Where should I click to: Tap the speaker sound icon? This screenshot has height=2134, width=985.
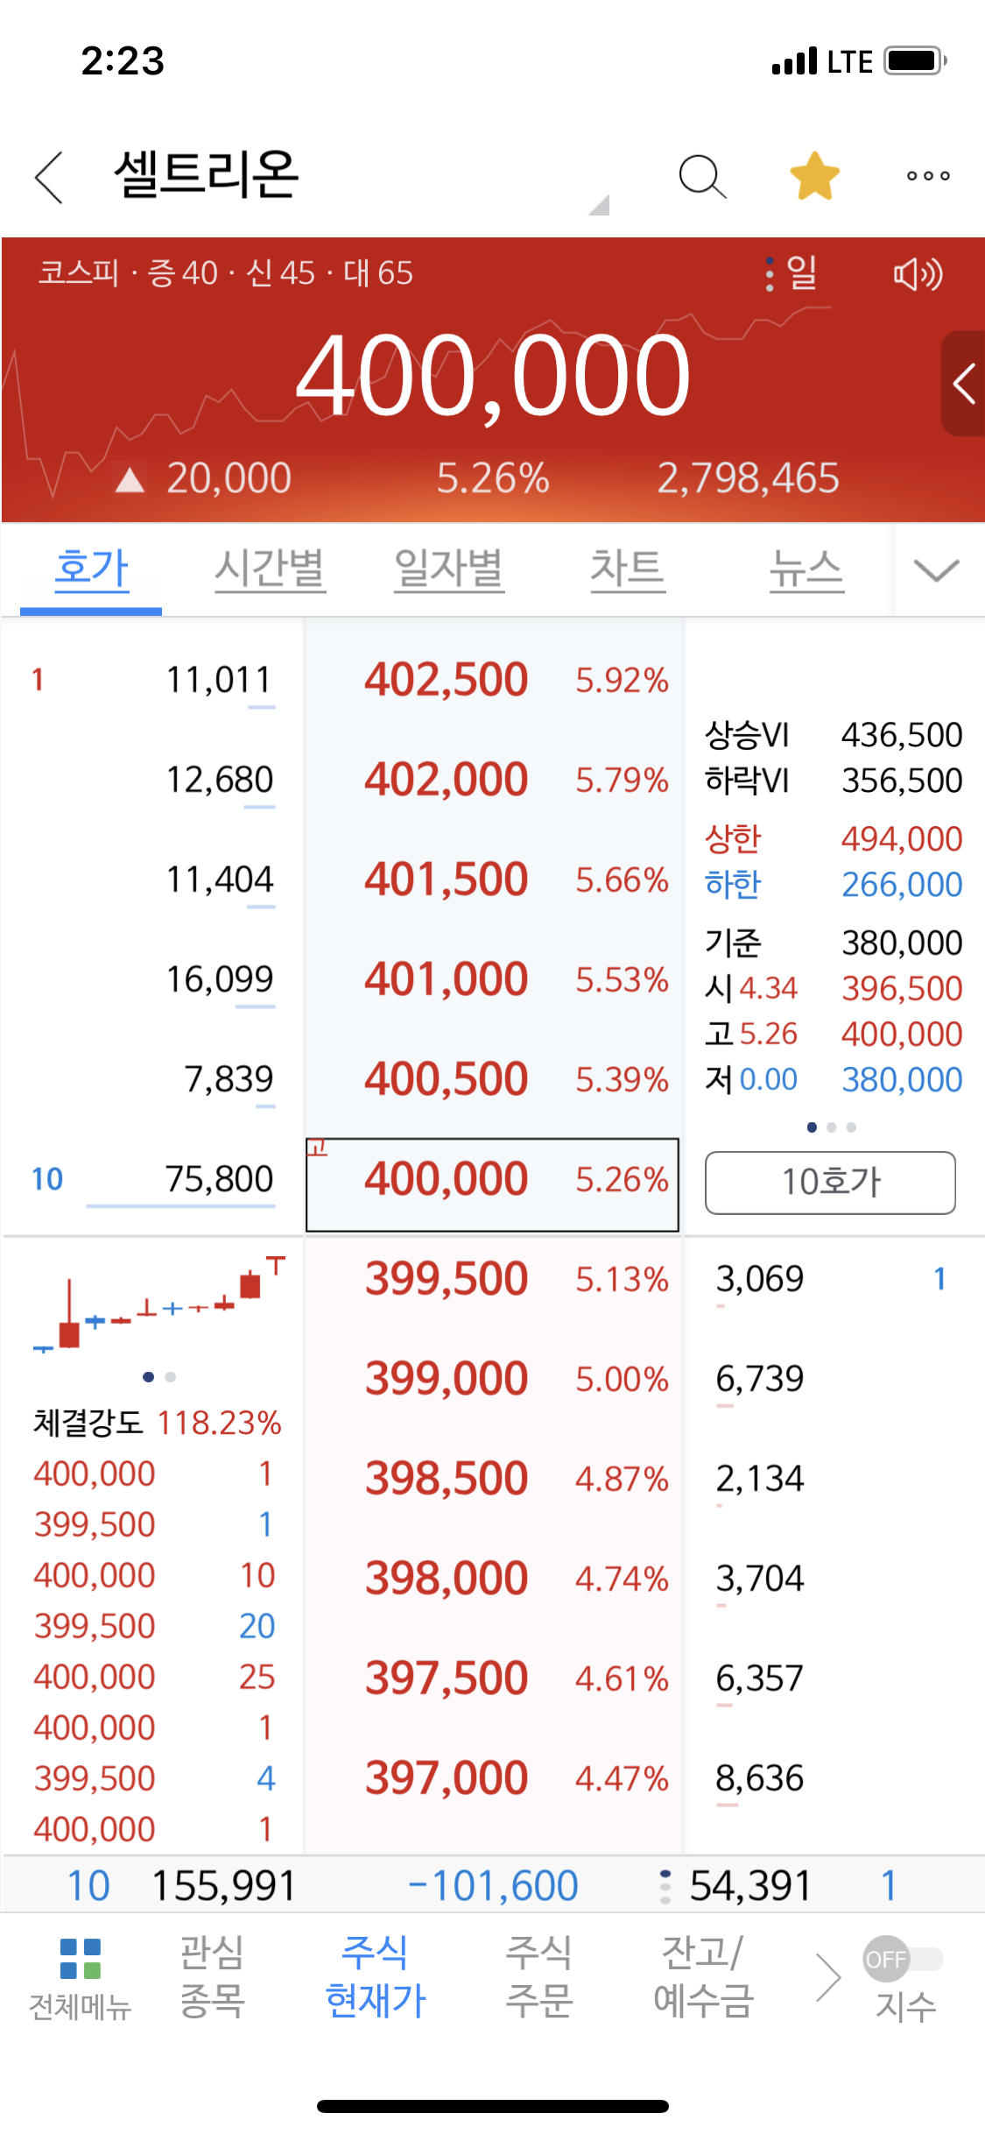click(x=917, y=274)
